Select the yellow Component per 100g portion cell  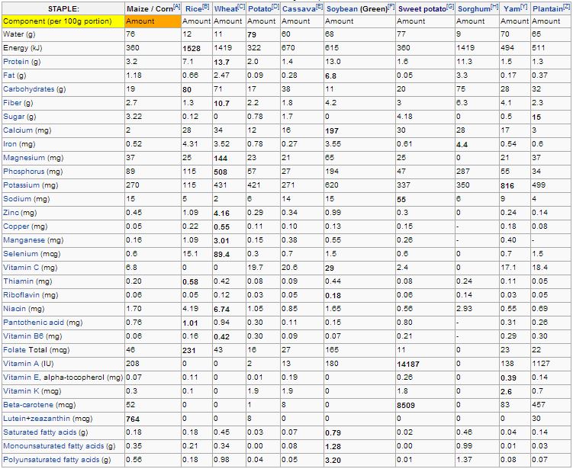click(63, 21)
